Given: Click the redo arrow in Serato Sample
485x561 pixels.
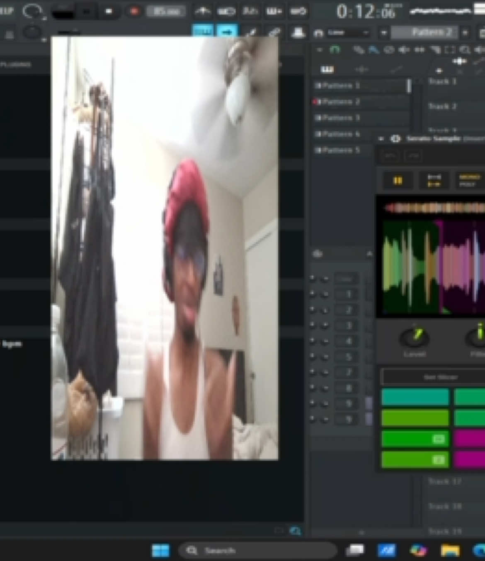Looking at the screenshot, I should pos(412,156).
